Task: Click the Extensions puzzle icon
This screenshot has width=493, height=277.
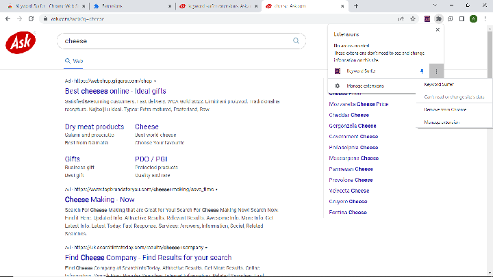Action: (x=439, y=19)
